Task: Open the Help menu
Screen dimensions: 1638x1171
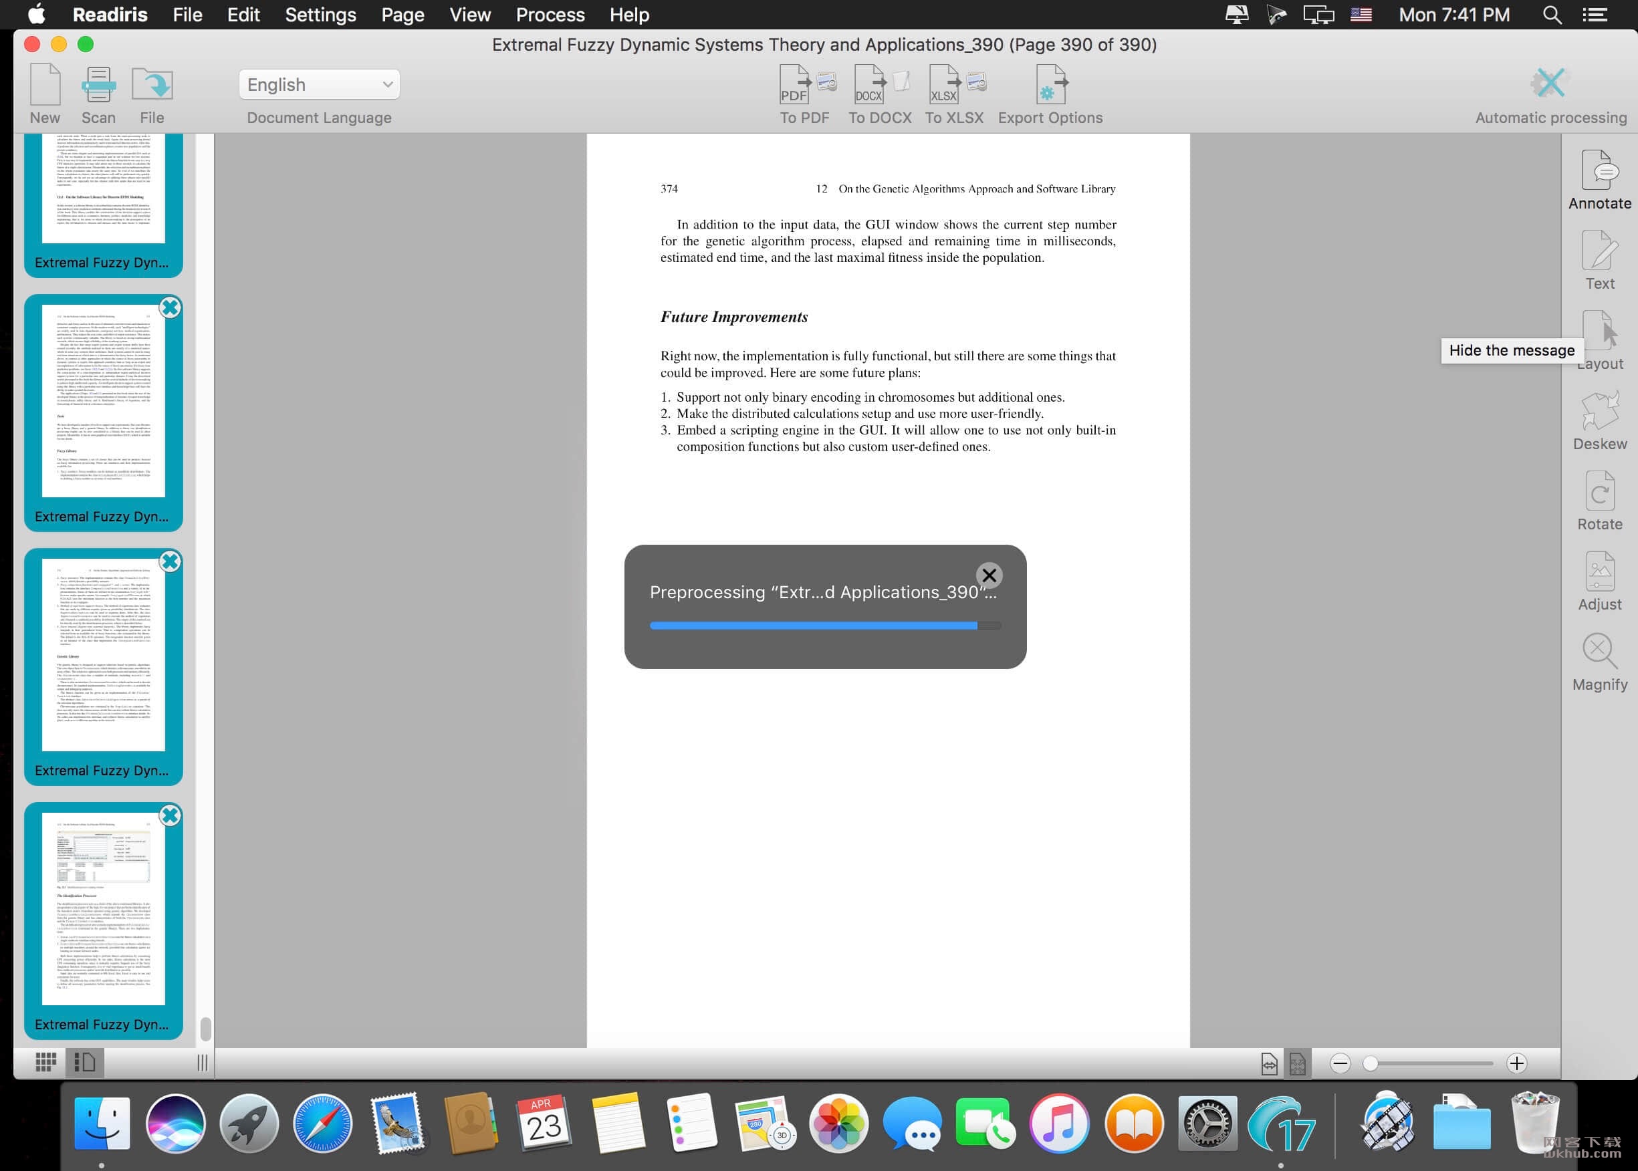Action: 629,15
